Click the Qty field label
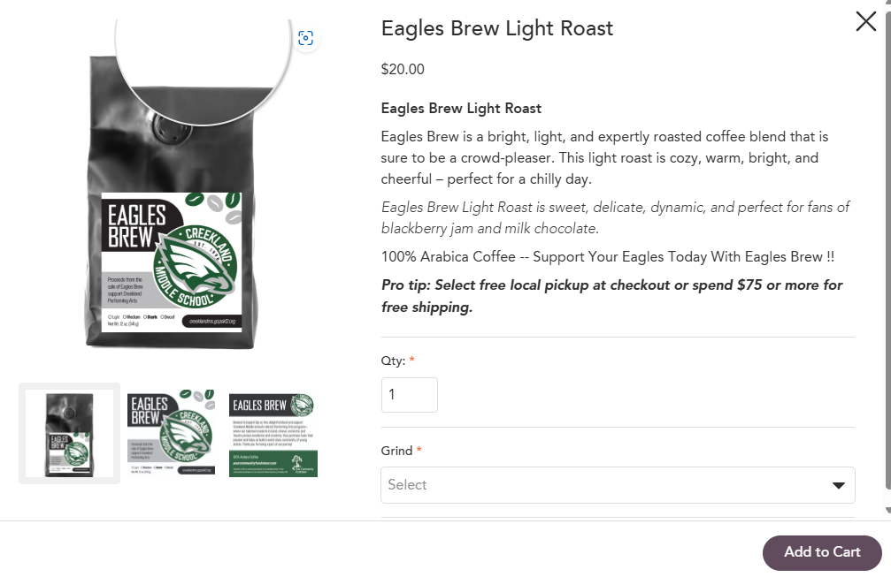 coord(393,361)
